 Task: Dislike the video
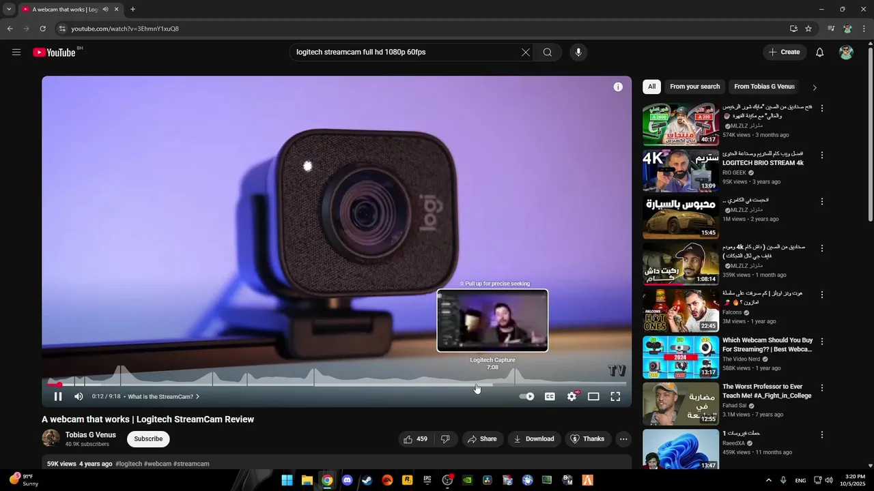click(x=445, y=439)
